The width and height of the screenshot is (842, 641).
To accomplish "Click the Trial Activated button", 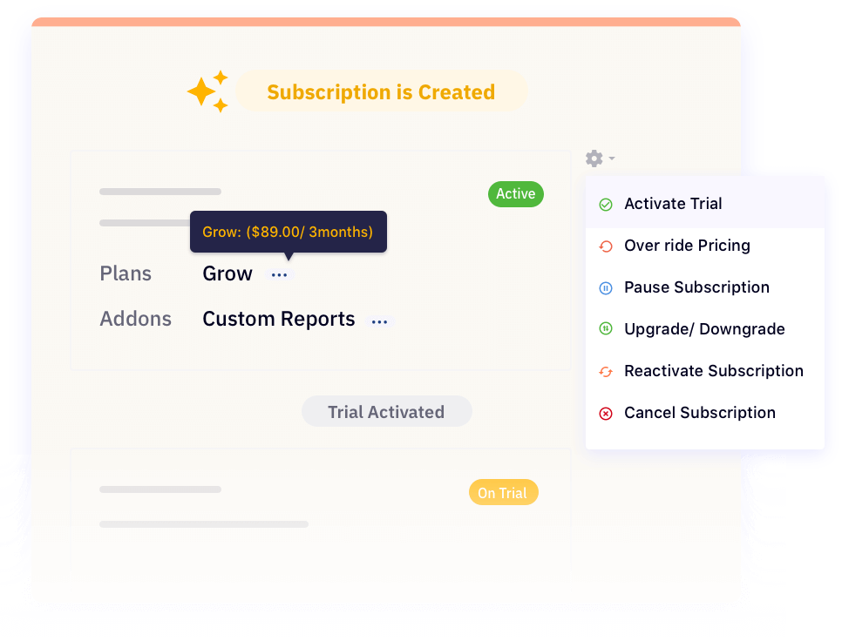I will pyautogui.click(x=386, y=411).
